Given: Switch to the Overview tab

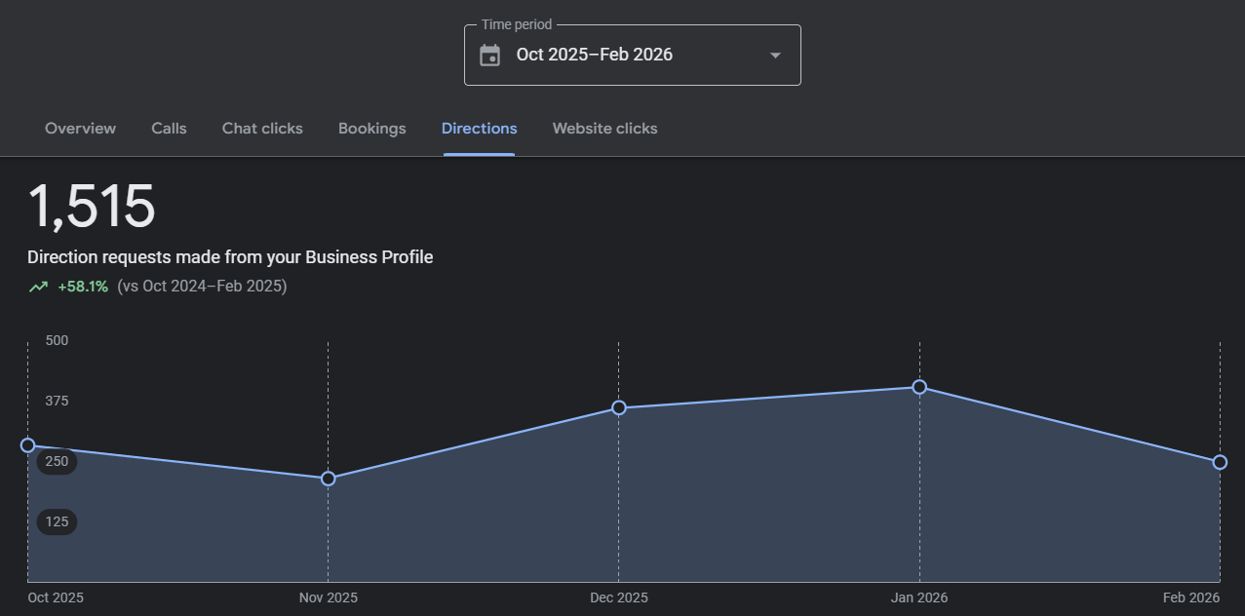Looking at the screenshot, I should point(80,129).
